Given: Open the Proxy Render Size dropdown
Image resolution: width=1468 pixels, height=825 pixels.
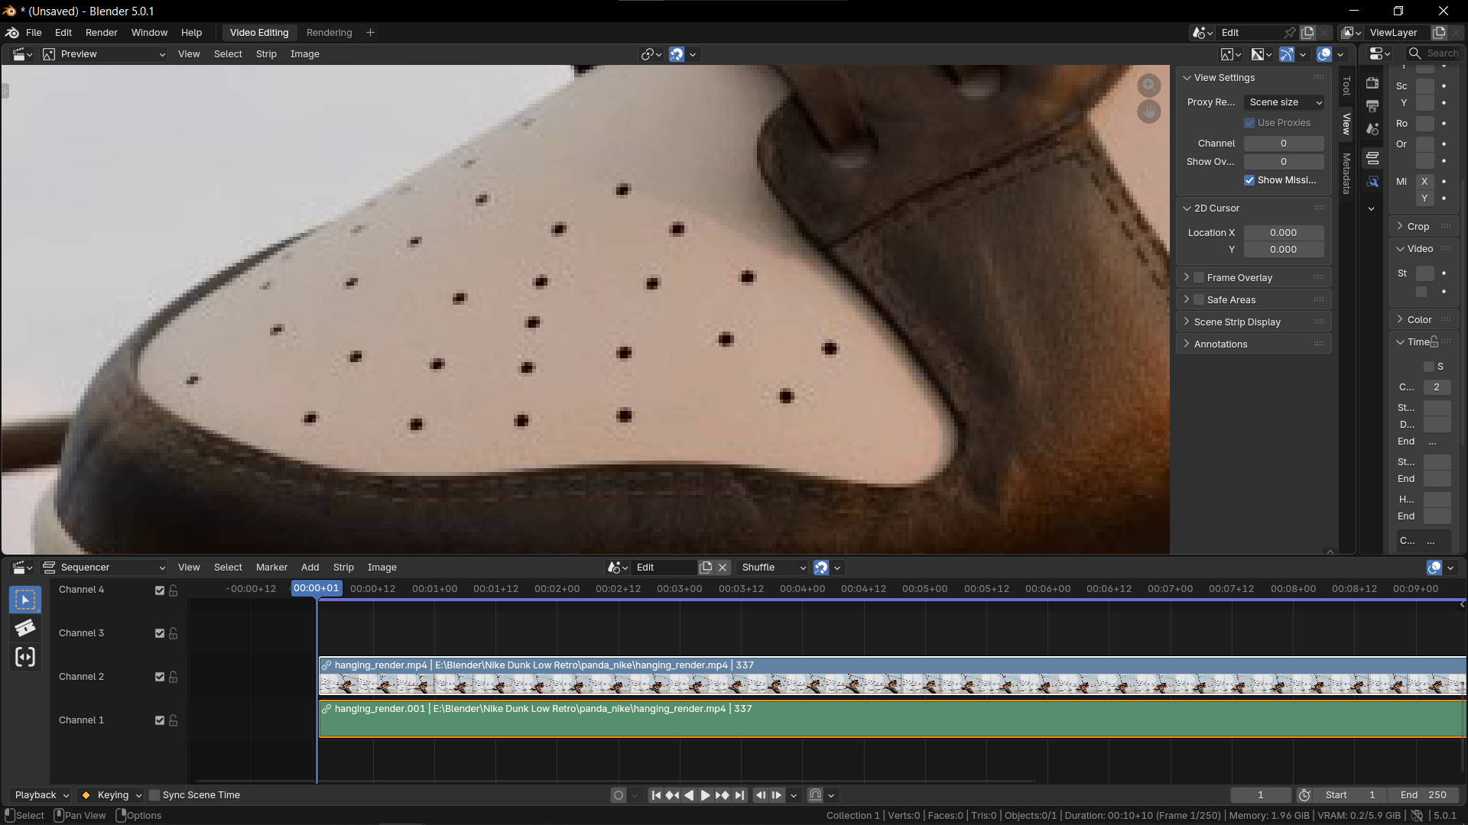Looking at the screenshot, I should coord(1284,102).
